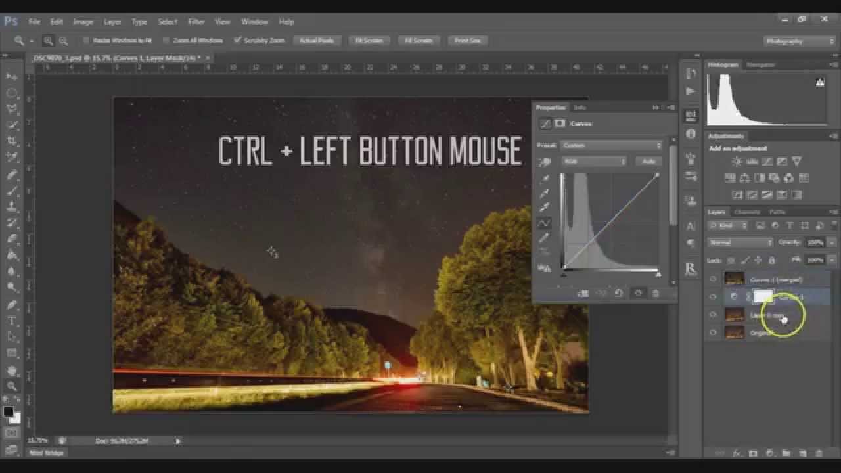Uncheck the Scrubby Zoom checkbox

coord(238,41)
